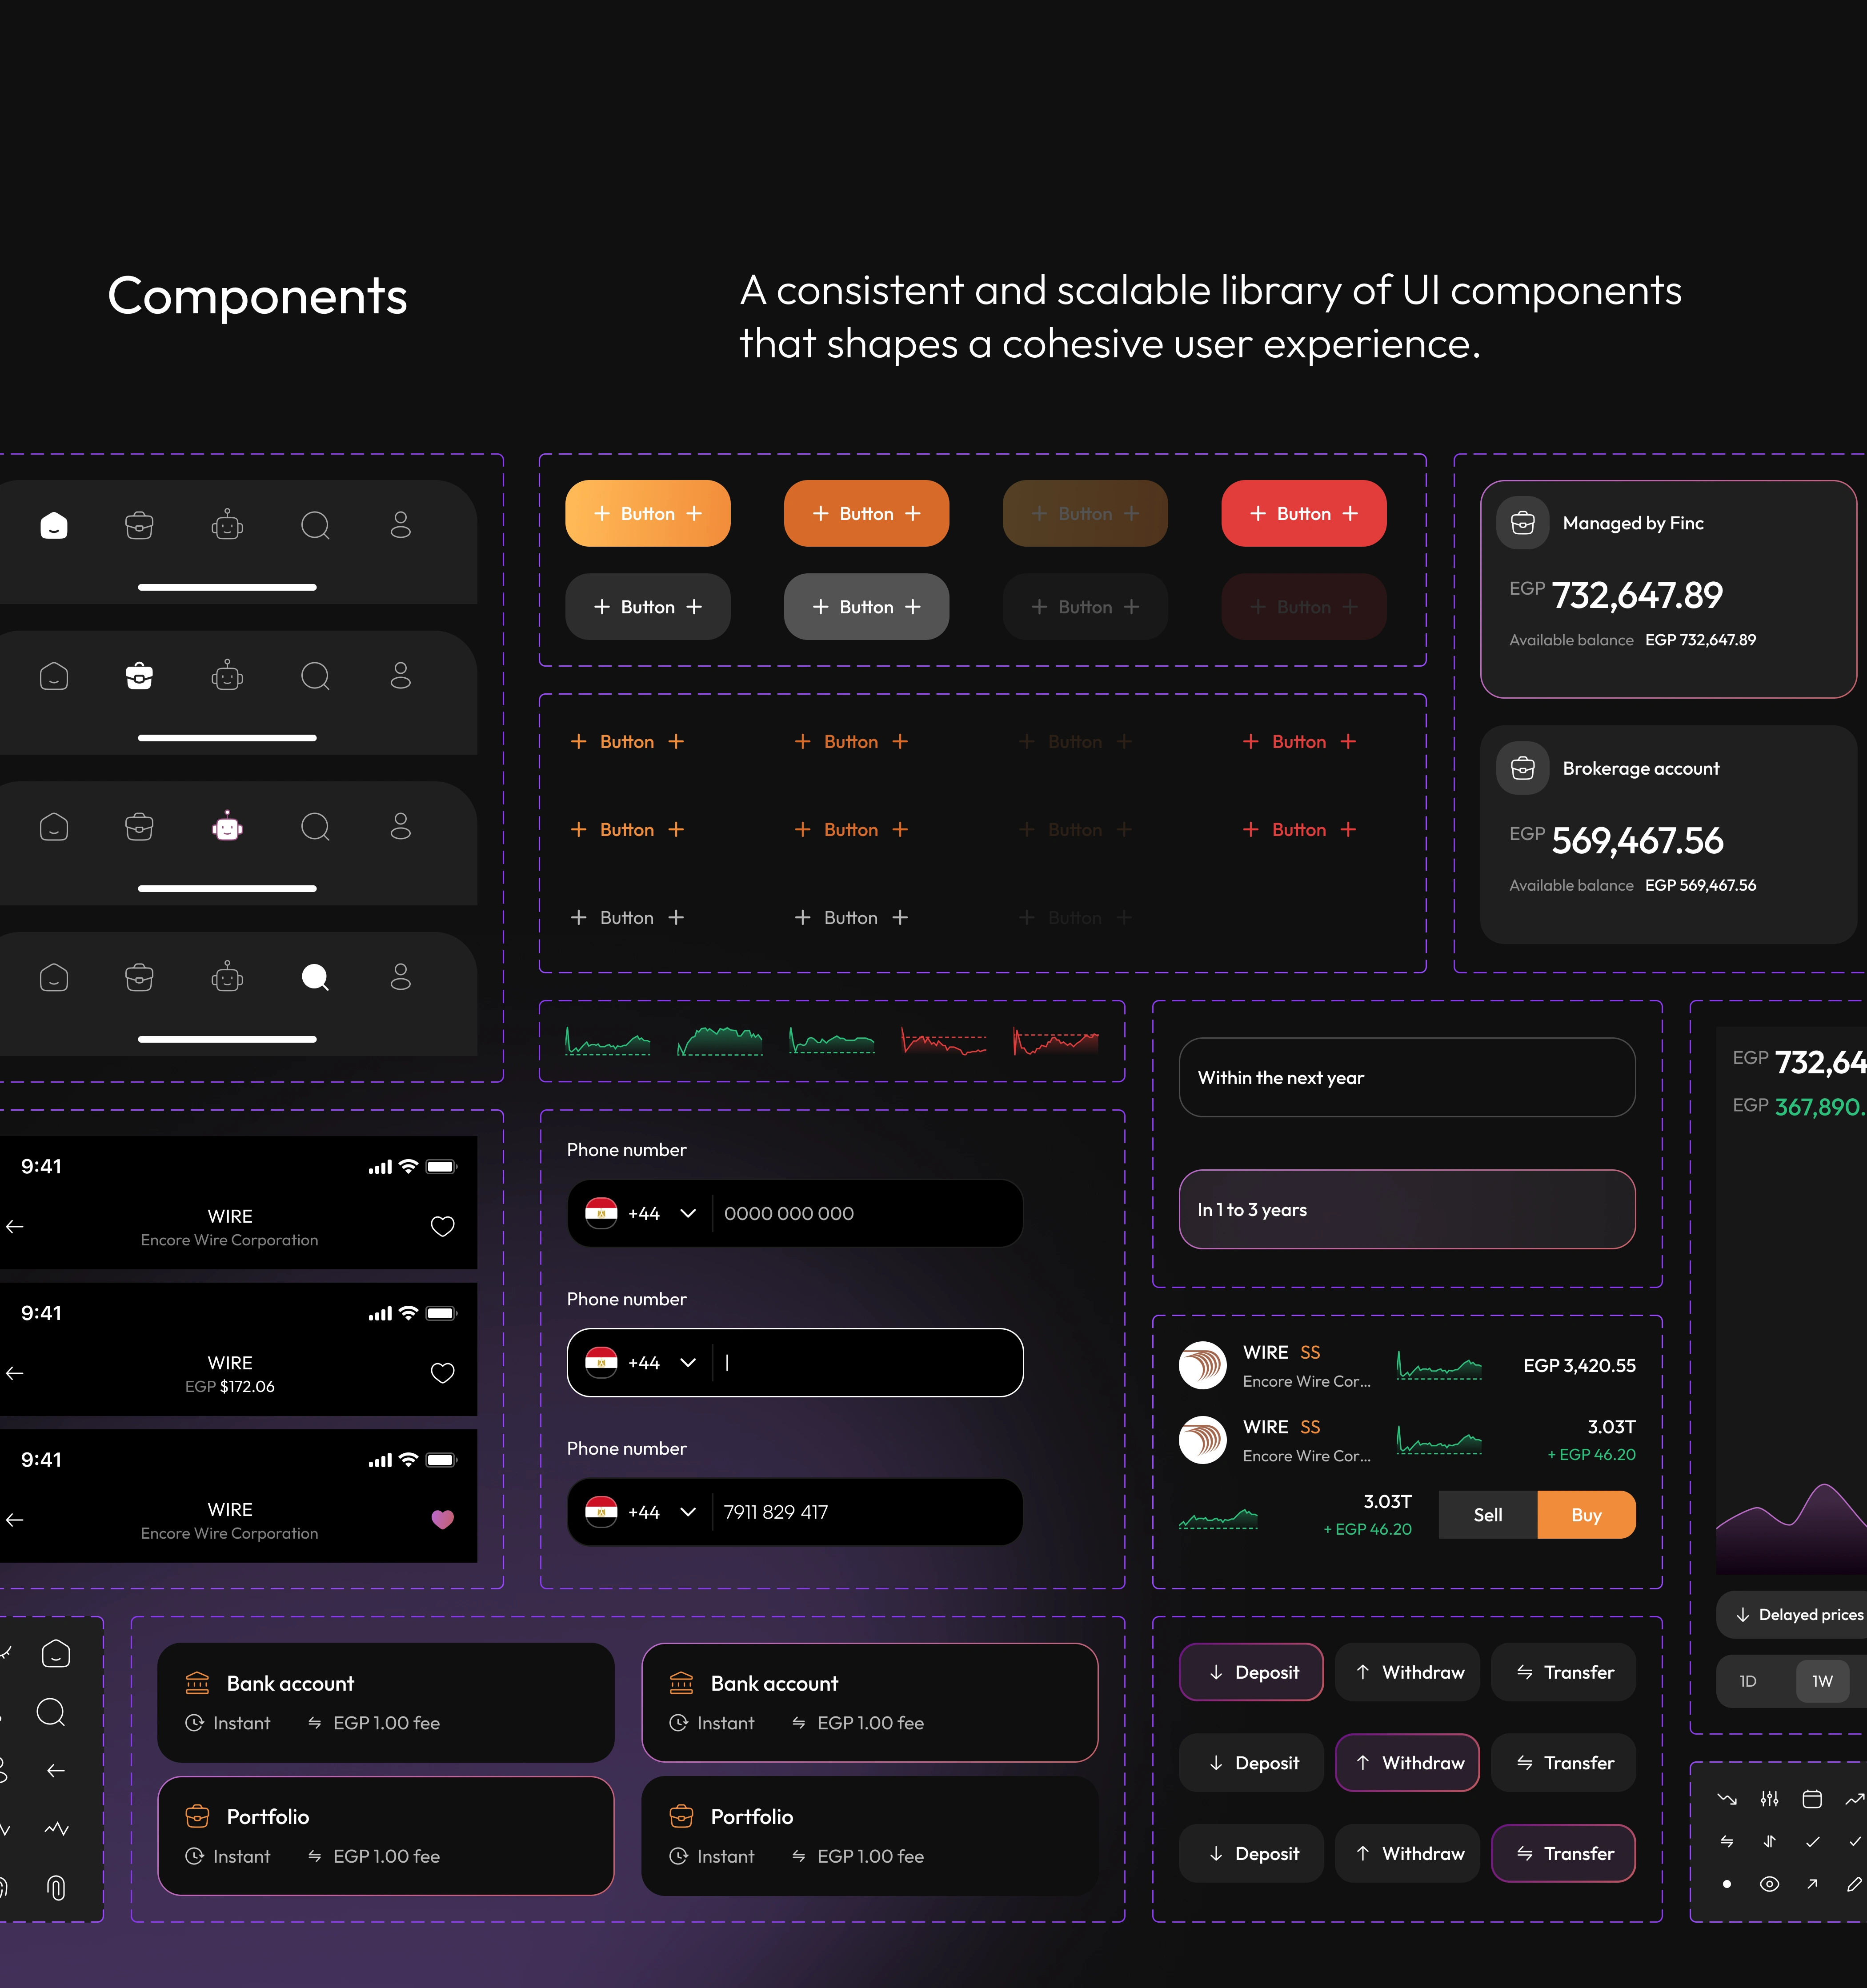
Task: Click the filled briefcase portfolio icon
Action: click(x=139, y=676)
